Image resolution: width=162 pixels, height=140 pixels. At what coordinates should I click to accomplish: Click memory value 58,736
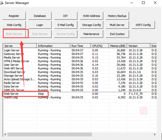tap(121, 54)
